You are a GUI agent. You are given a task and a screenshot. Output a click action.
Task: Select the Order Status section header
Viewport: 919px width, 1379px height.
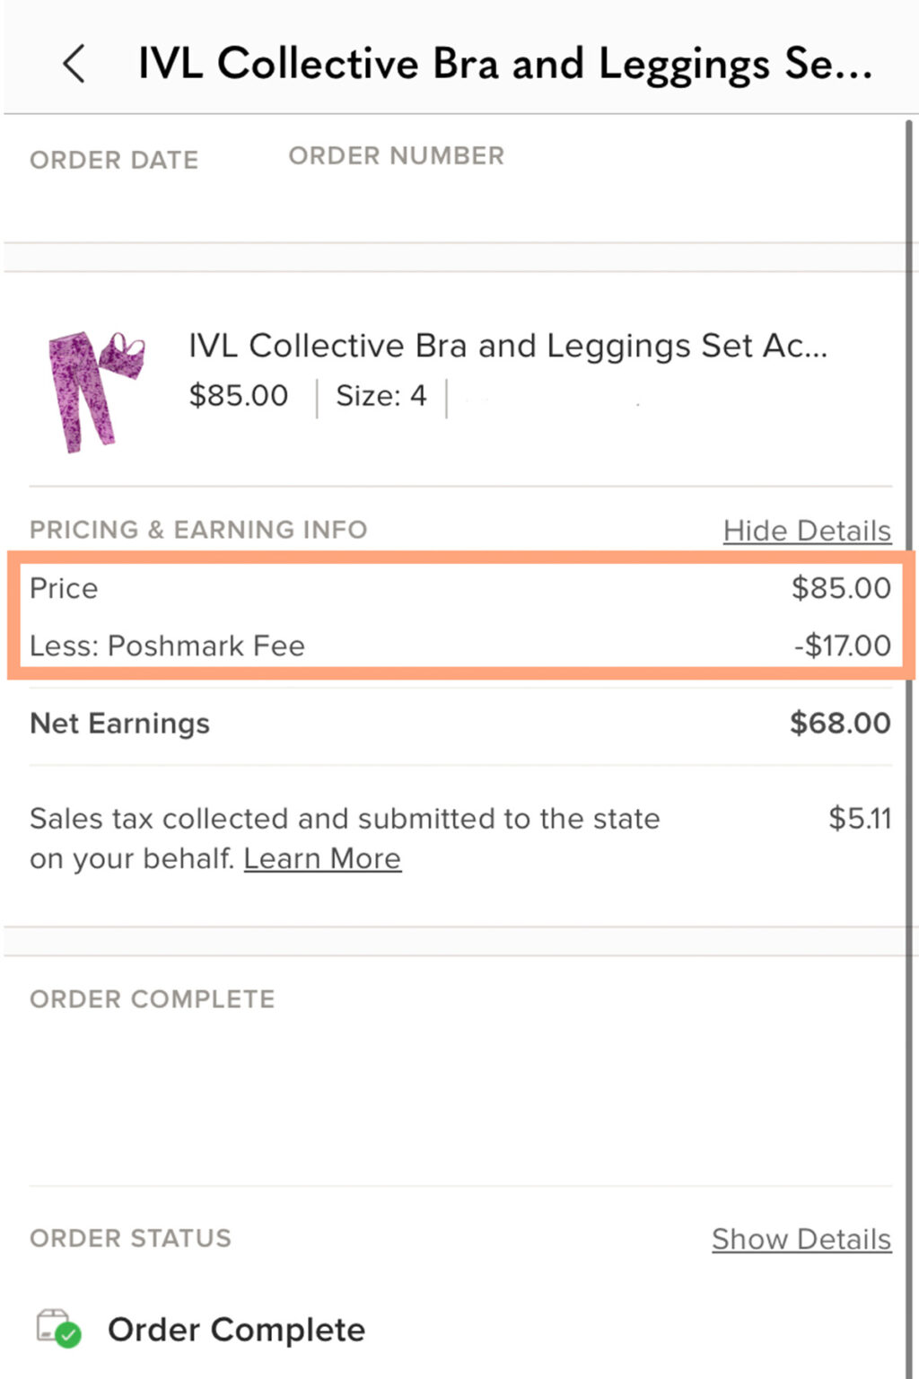coord(130,1238)
